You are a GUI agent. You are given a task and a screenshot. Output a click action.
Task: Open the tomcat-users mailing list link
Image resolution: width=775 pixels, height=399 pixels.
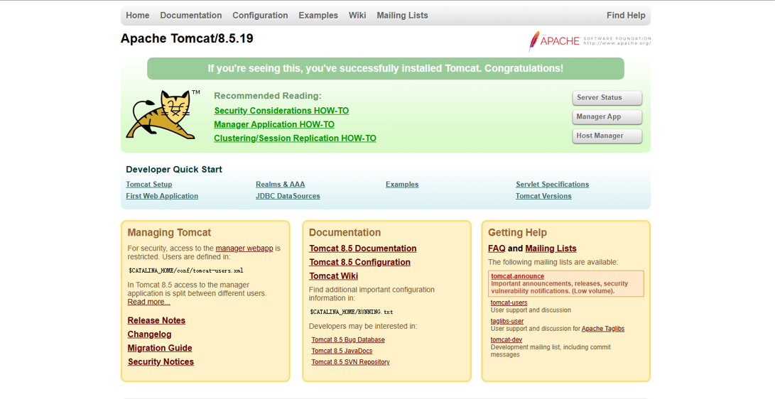(x=509, y=302)
